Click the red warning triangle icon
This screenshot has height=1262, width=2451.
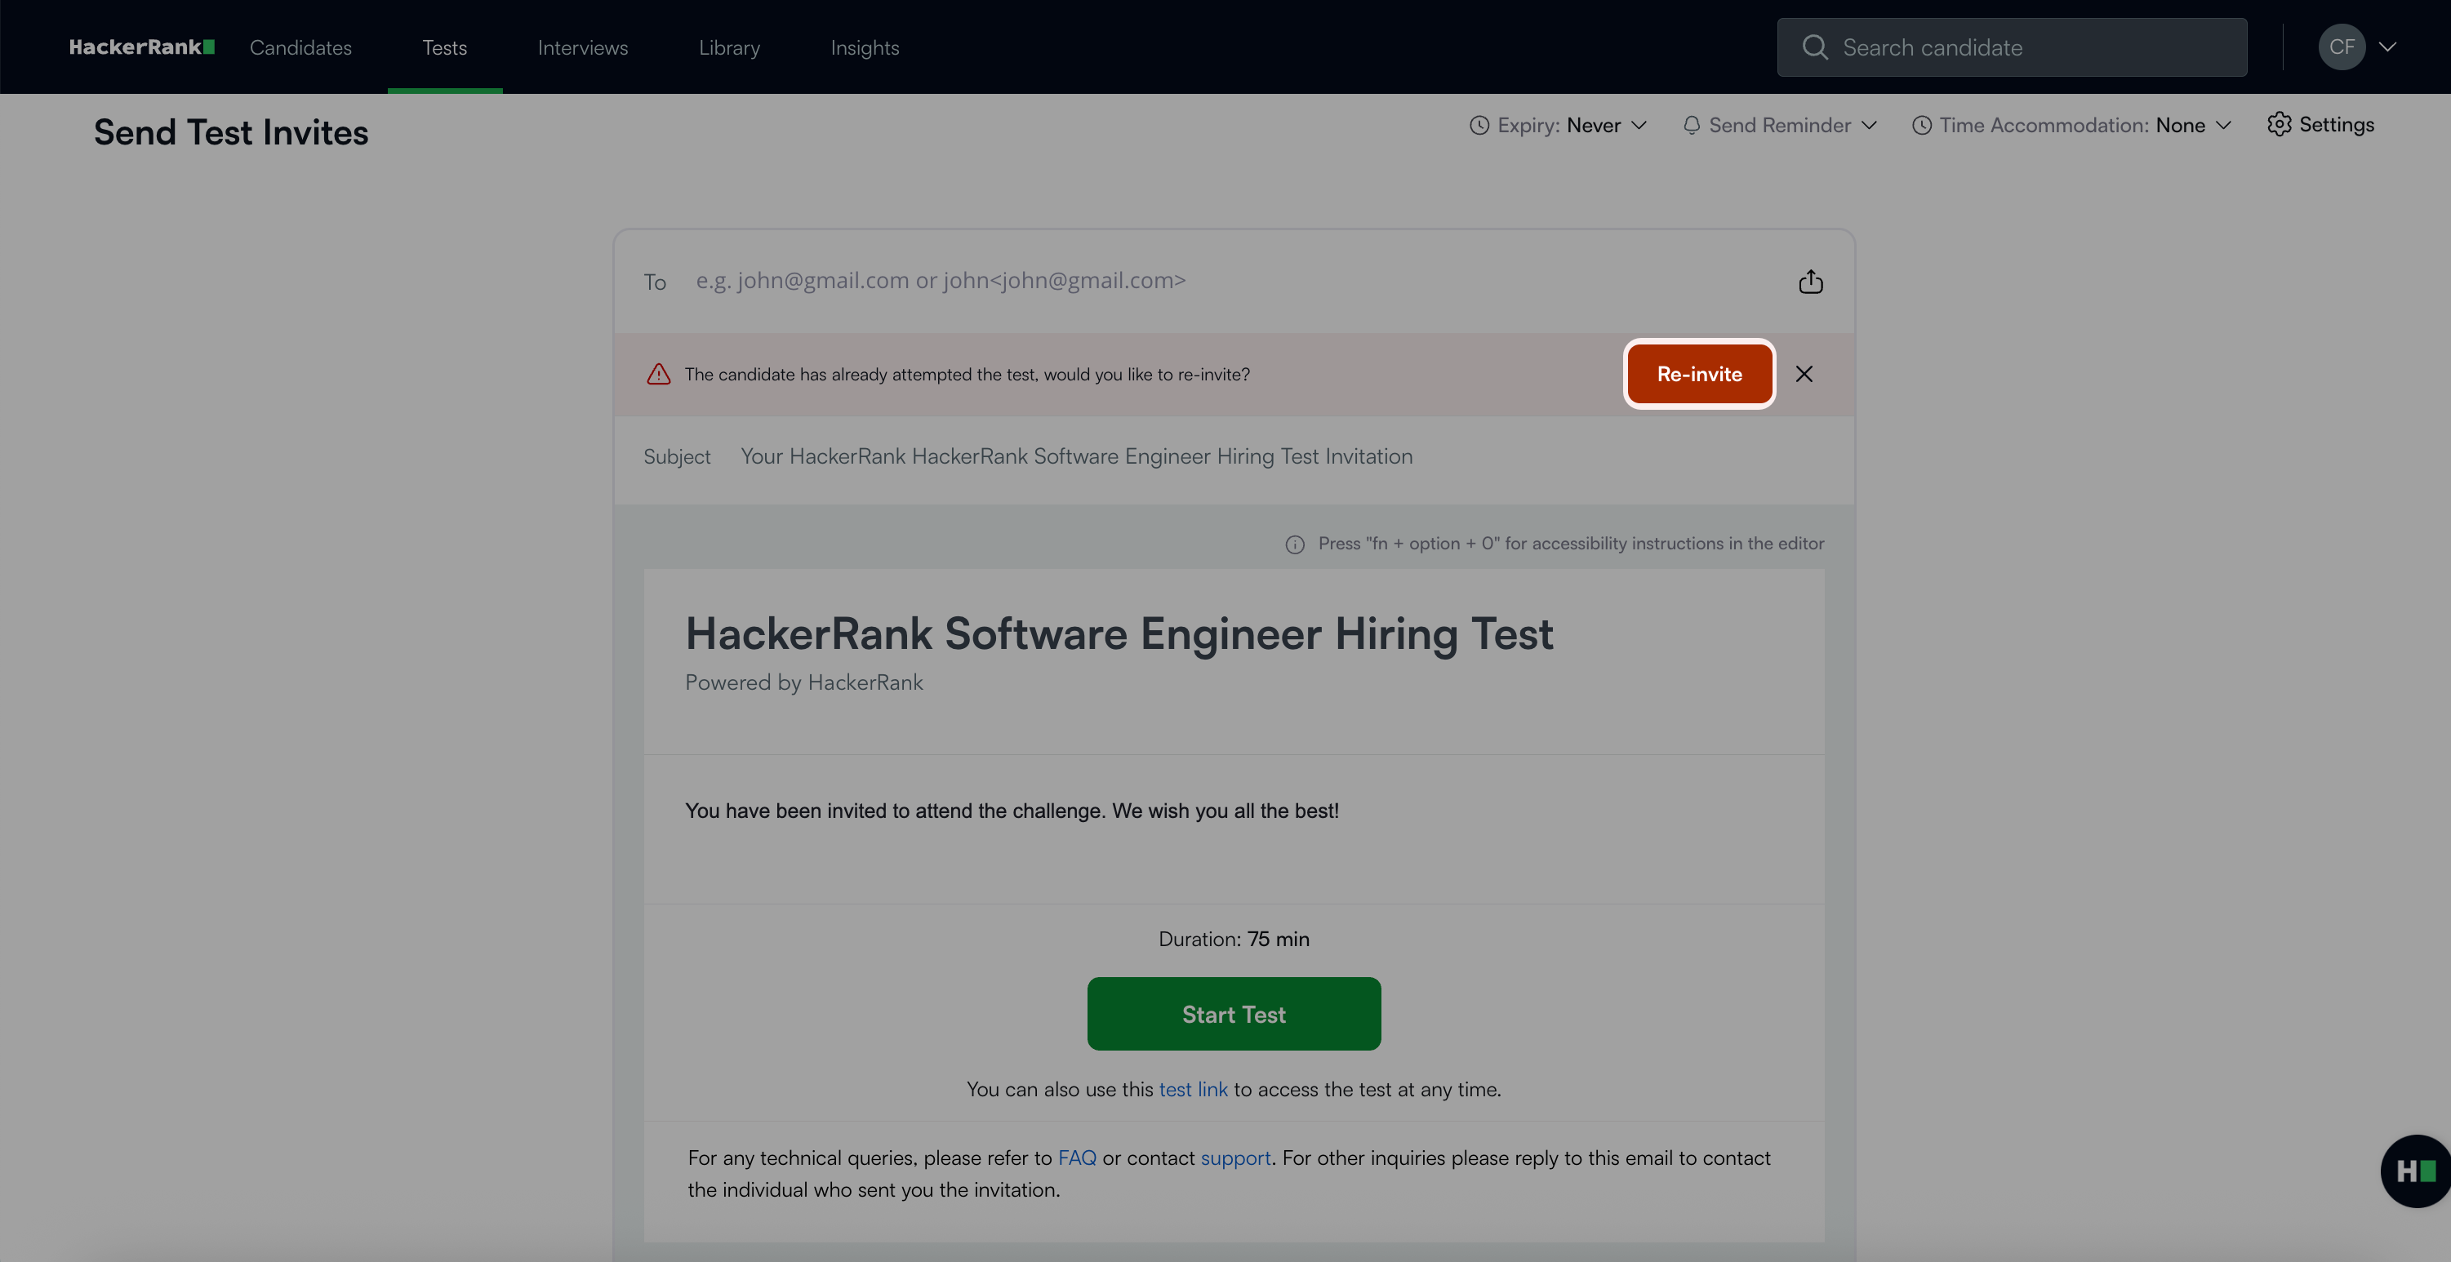[658, 374]
